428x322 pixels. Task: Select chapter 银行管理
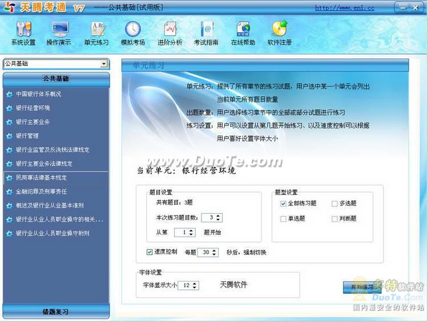click(27, 136)
